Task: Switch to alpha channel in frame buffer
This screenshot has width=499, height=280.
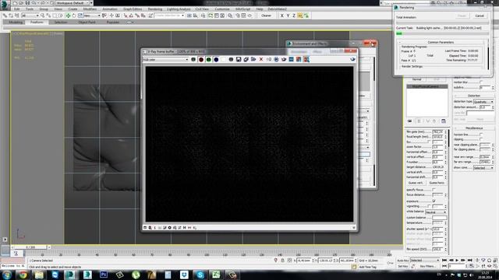Action: [224, 59]
